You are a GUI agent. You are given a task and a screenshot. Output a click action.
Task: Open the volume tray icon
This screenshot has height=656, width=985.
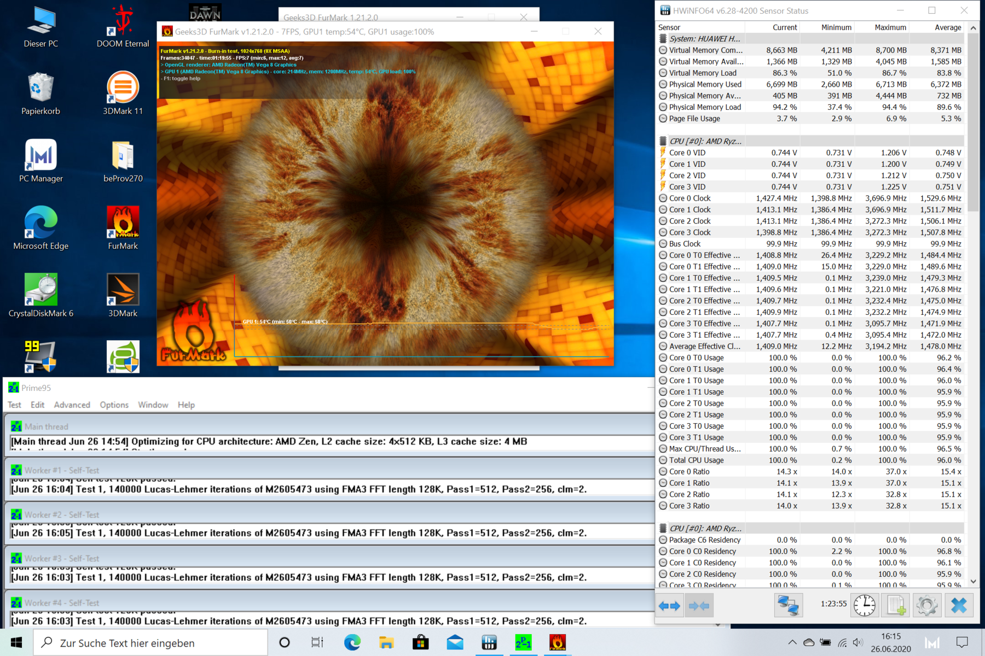[x=857, y=642]
